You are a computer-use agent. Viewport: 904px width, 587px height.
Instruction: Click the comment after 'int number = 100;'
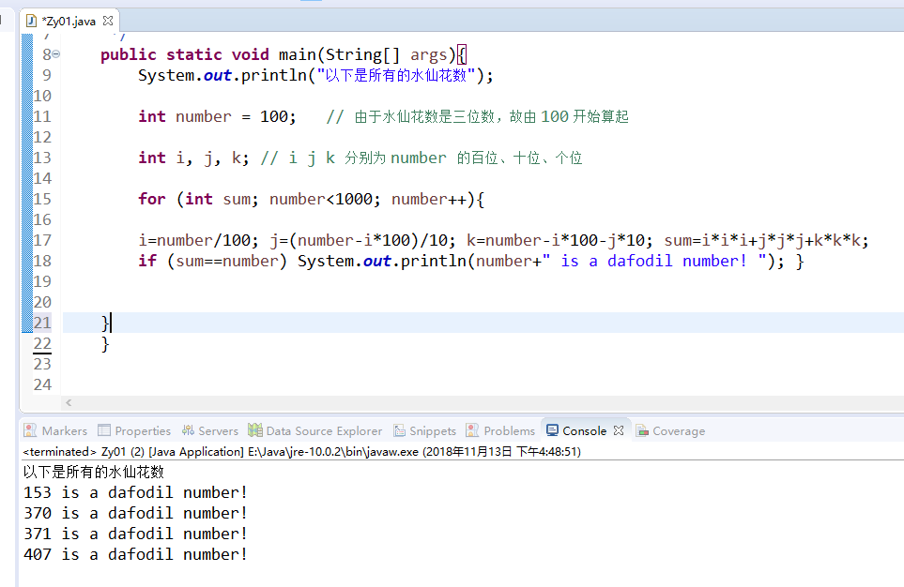478,116
